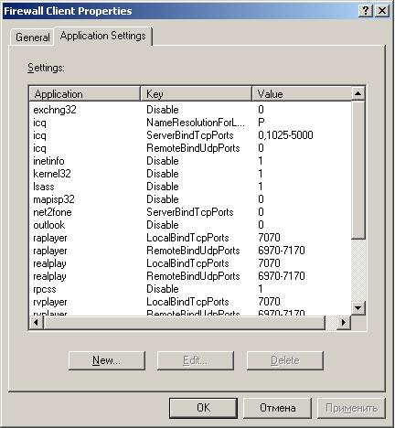This screenshot has width=395, height=428.
Task: Select the mapisp32 row
Action: [x=190, y=199]
